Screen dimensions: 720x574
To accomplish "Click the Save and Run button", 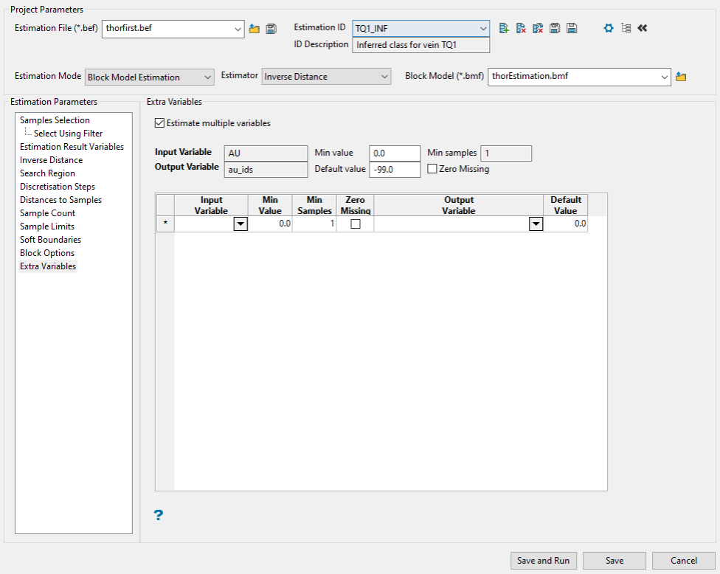I will 544,561.
